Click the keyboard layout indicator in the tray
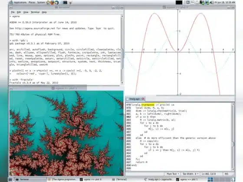 193,3
